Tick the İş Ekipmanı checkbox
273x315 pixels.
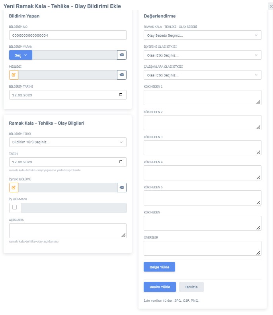tap(15, 207)
